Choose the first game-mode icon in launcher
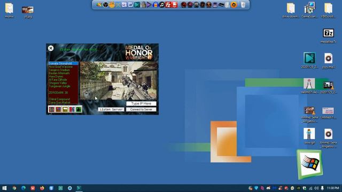Image resolution: width=342 pixels, height=192 pixels. (52, 109)
